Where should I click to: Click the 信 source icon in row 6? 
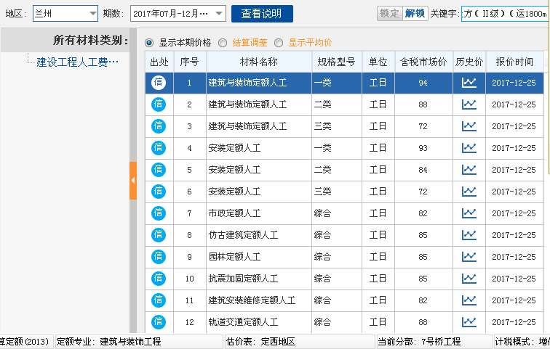point(159,192)
